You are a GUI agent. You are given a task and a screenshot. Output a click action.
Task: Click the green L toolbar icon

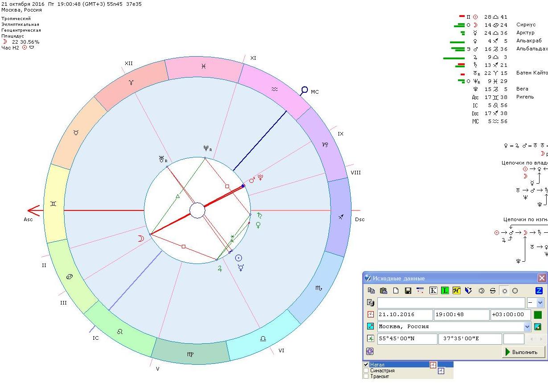(x=445, y=291)
